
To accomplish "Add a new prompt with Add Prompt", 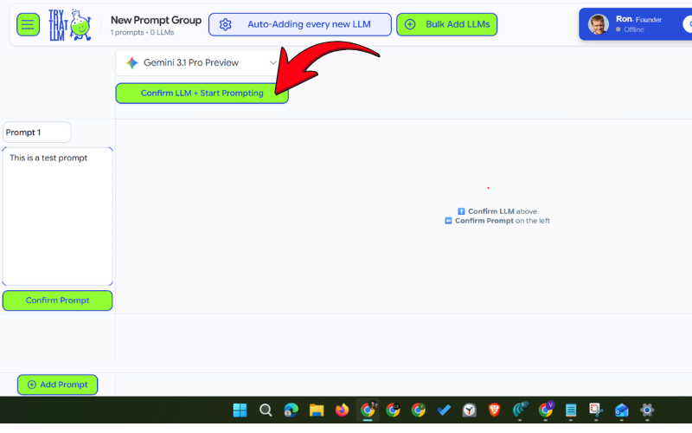I will tap(58, 385).
